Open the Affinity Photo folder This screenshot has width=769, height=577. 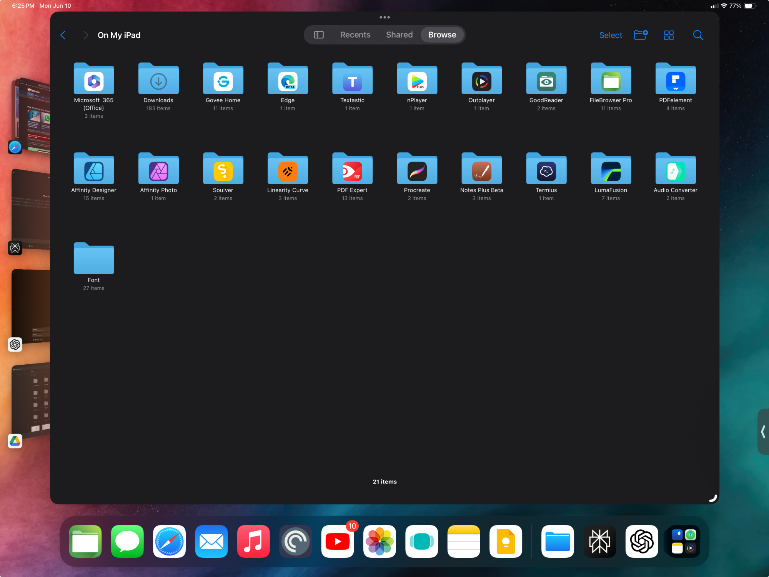tap(158, 169)
